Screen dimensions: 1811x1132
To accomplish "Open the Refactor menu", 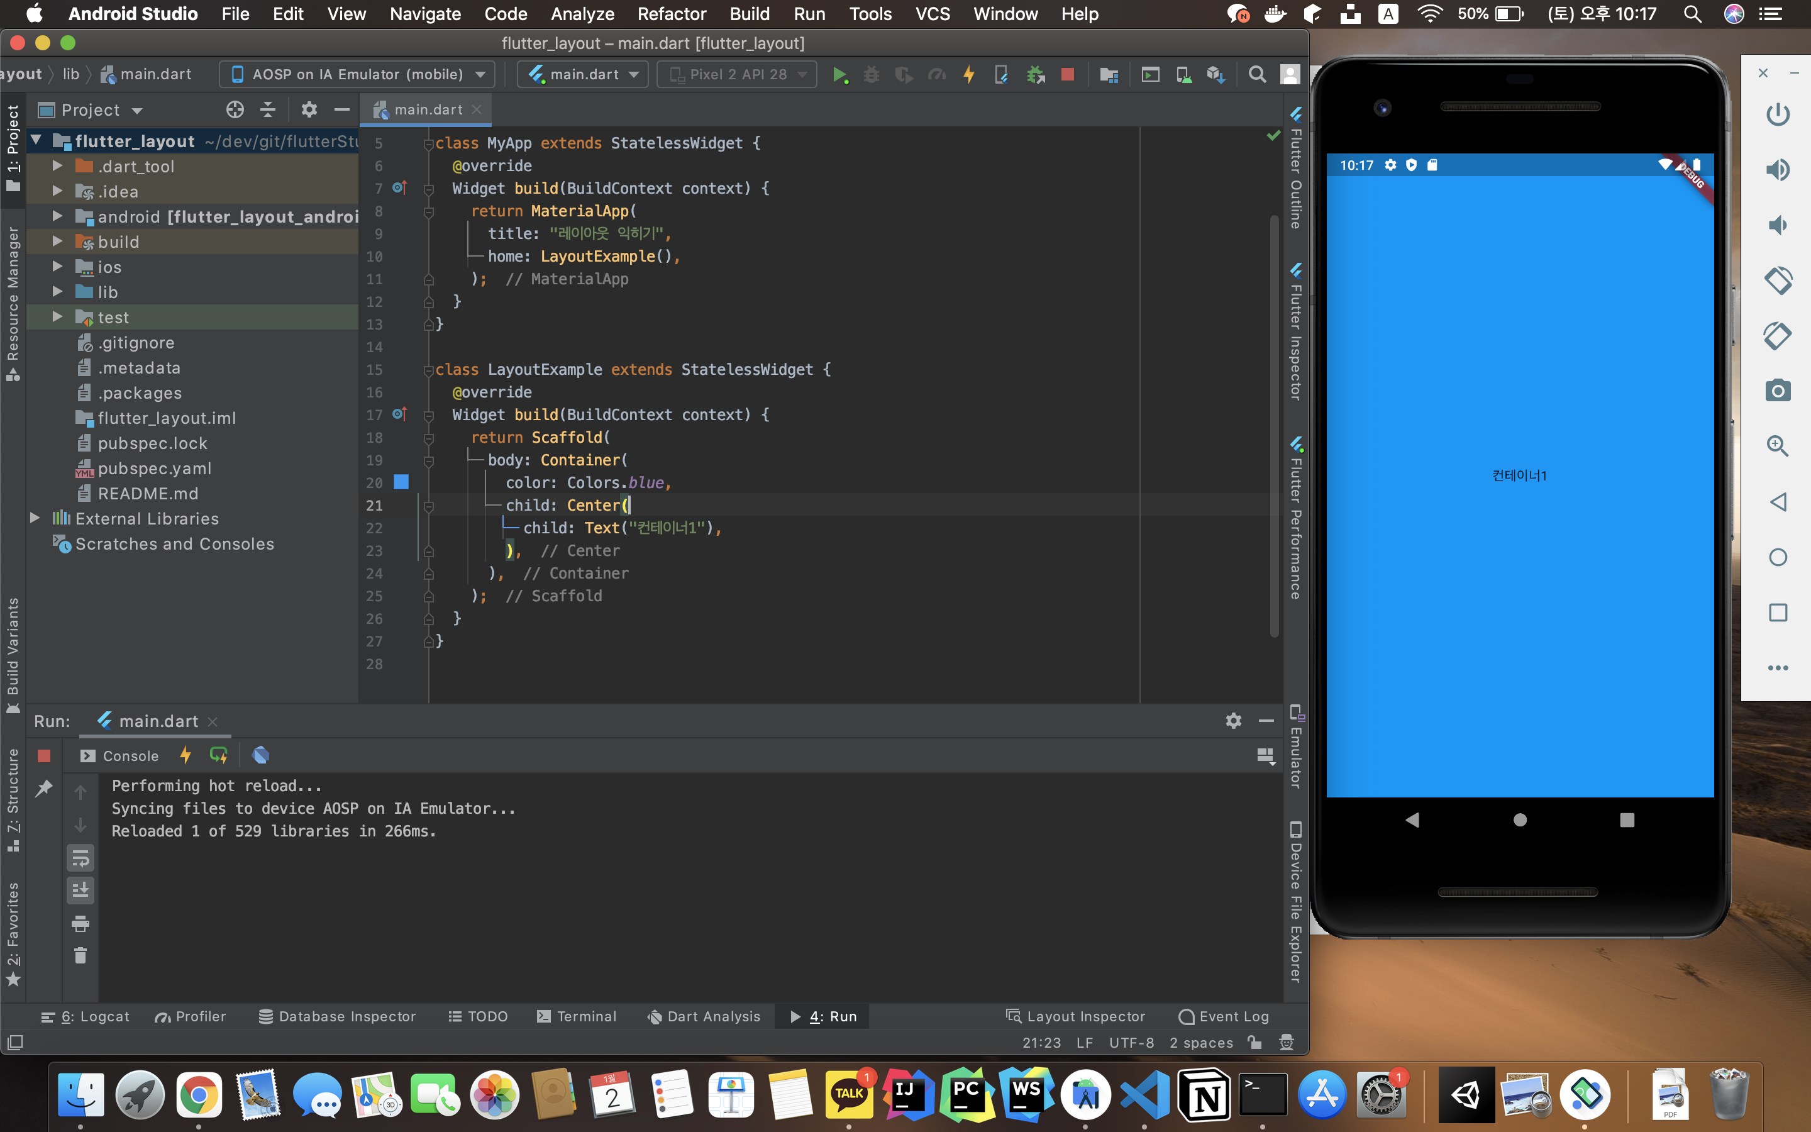I will tap(672, 13).
